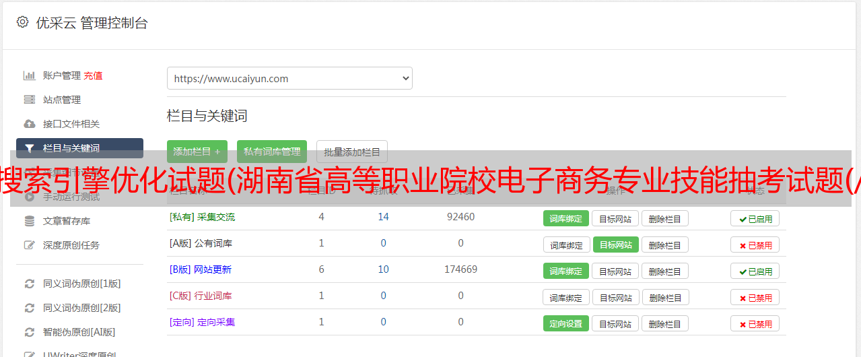861x357 pixels.
Task: Click the refresh icon for 同义词伪原创[2版]
Action: (30, 308)
